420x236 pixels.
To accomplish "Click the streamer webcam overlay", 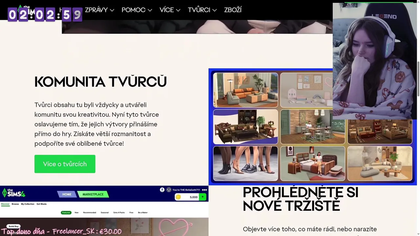I will [375, 61].
